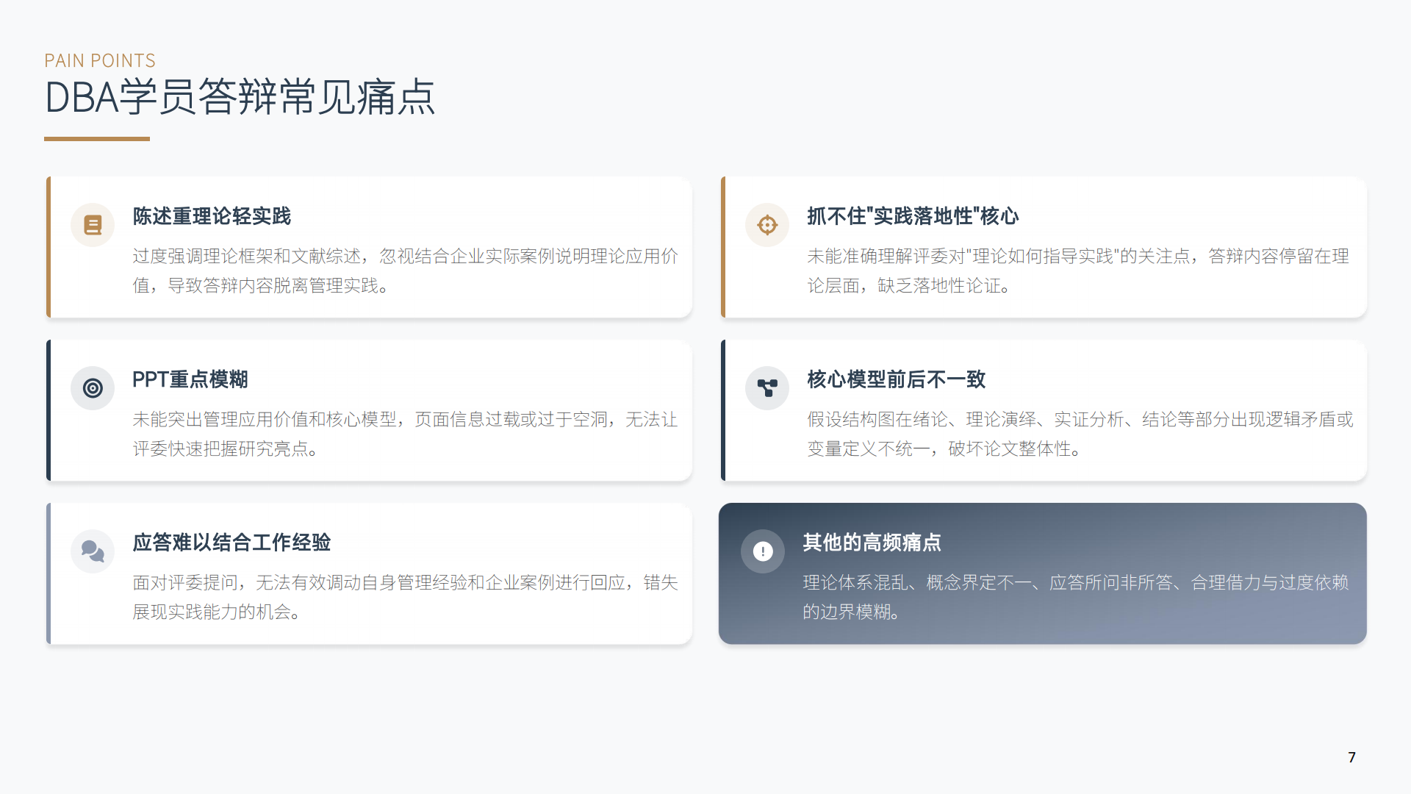The image size is (1411, 794).
Task: Click the navy accent bar on PPT重点模糊 card
Action: [49, 410]
